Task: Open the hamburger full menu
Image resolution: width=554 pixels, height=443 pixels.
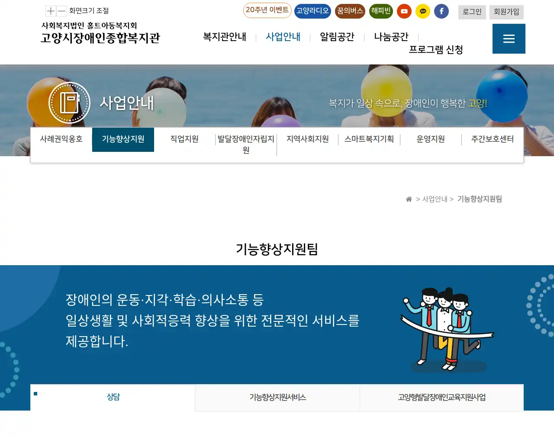Action: [x=509, y=39]
